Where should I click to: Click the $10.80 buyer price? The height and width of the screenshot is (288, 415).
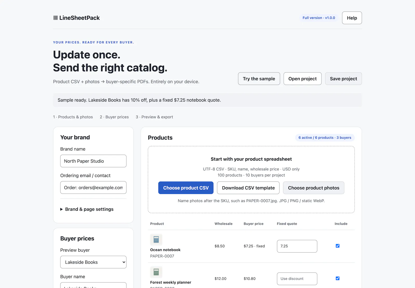tap(250, 279)
